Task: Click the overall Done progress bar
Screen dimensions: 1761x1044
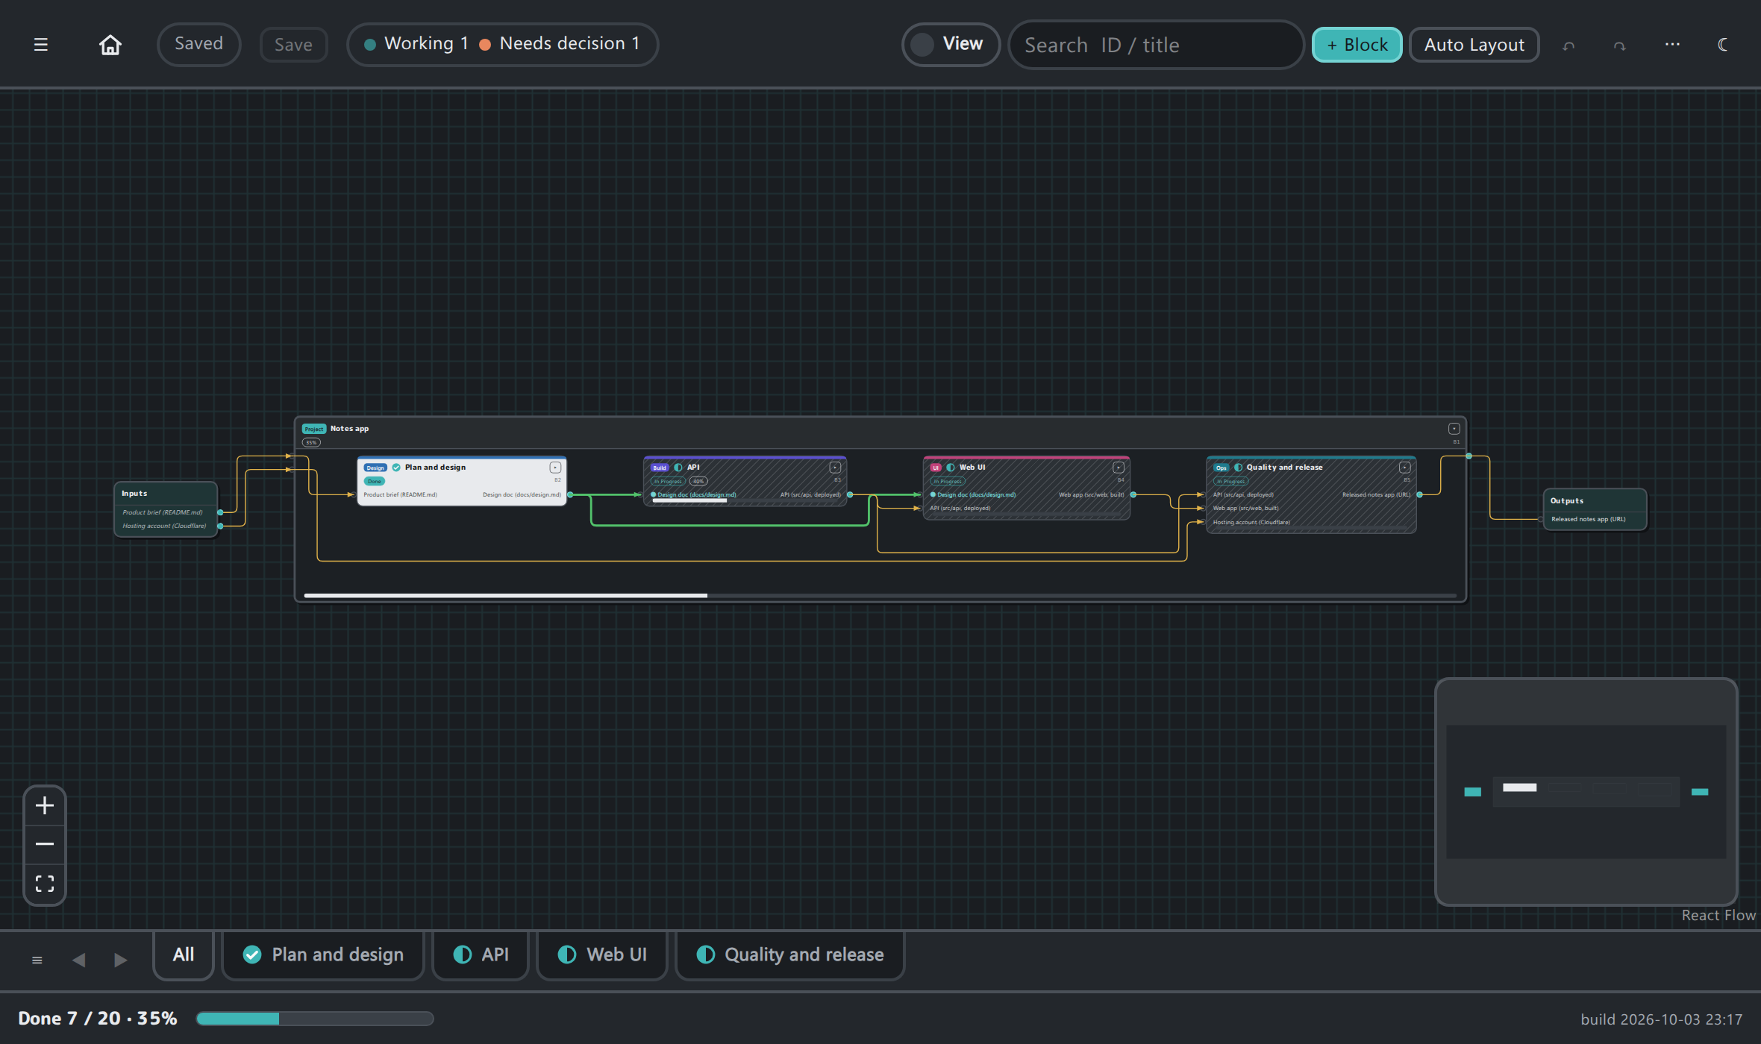Action: coord(315,1019)
